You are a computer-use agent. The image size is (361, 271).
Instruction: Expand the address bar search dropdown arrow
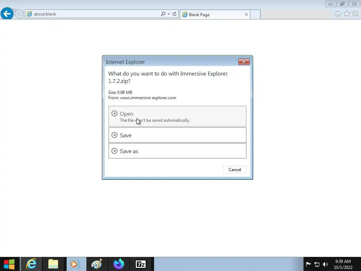(x=169, y=14)
